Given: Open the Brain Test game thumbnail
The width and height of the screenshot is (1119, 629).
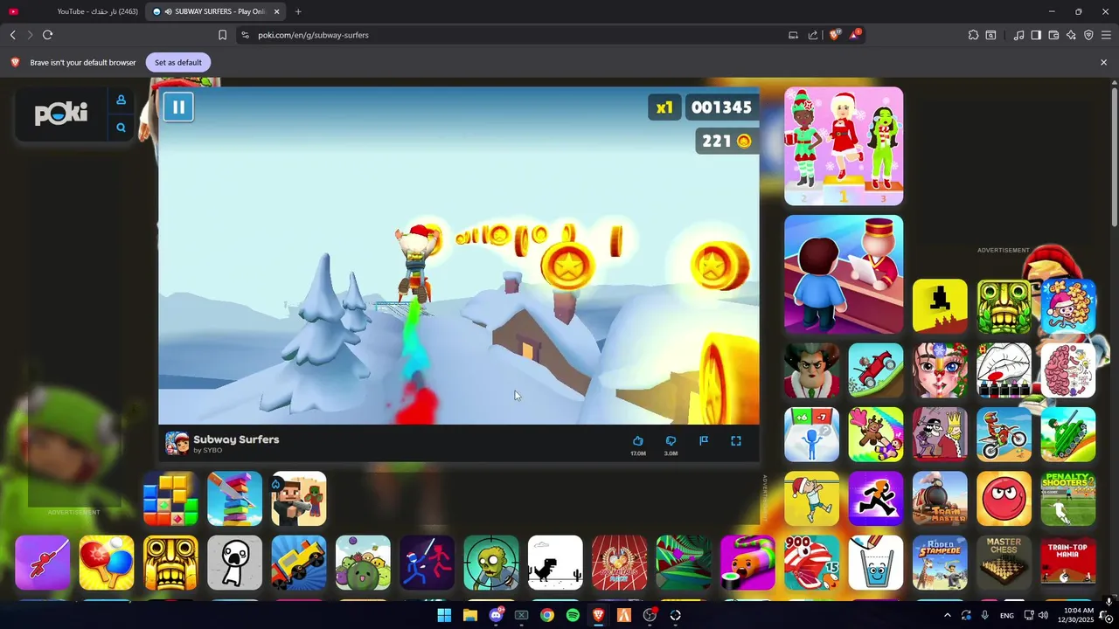Looking at the screenshot, I should [1068, 370].
